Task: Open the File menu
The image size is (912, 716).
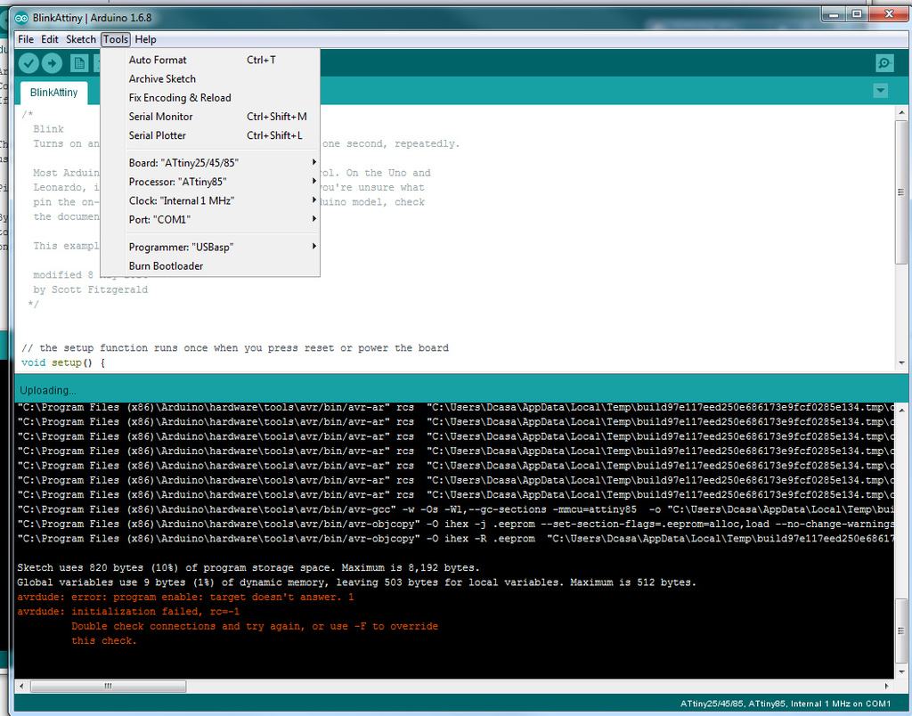Action: pos(26,39)
